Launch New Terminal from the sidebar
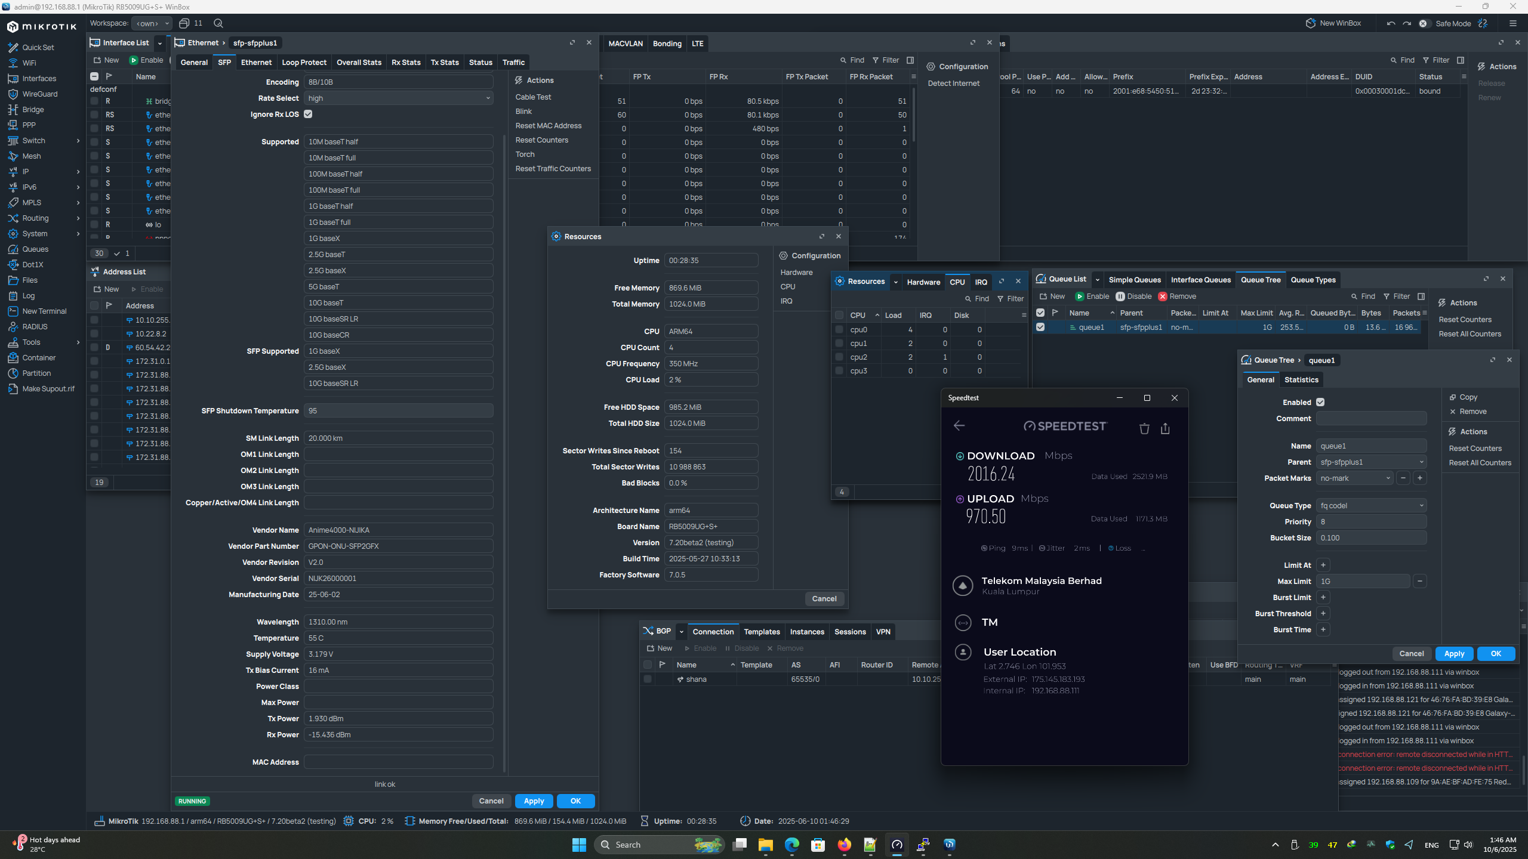1528x859 pixels. (x=44, y=311)
